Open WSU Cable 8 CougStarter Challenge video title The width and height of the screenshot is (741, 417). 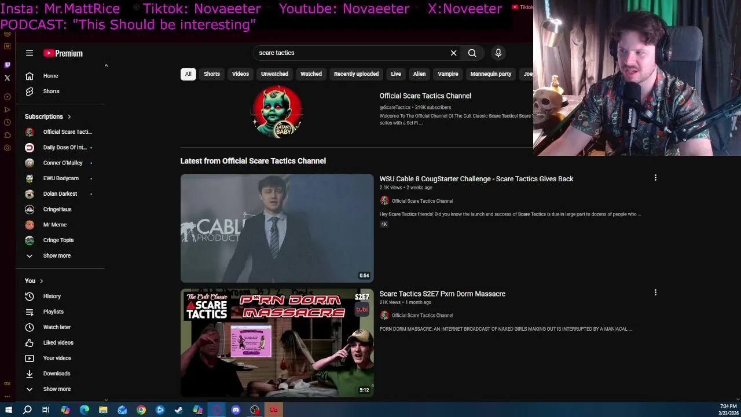point(476,179)
